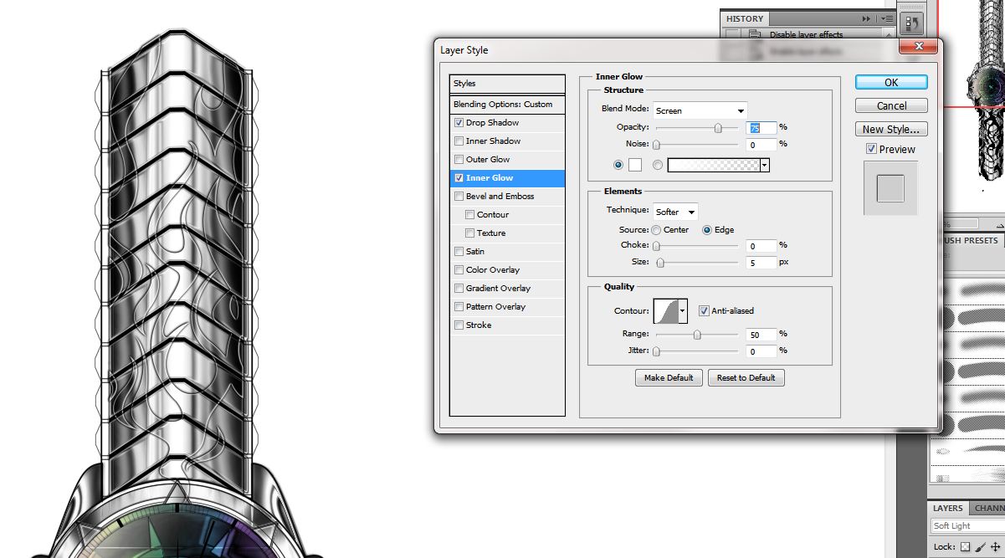This screenshot has height=558, width=1005.
Task: Switch to the Channels tab
Action: (988, 509)
